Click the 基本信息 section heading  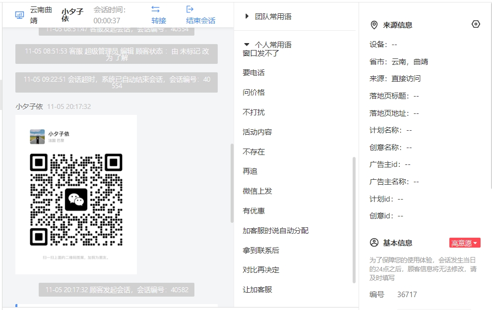pos(398,243)
